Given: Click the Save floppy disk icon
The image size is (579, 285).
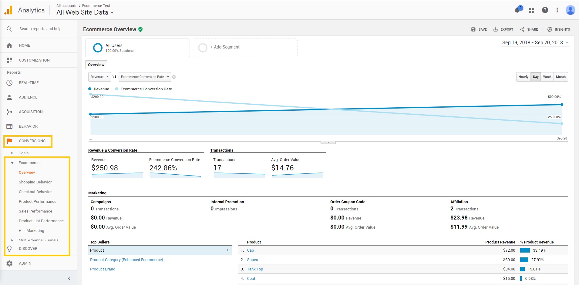Looking at the screenshot, I should (473, 29).
